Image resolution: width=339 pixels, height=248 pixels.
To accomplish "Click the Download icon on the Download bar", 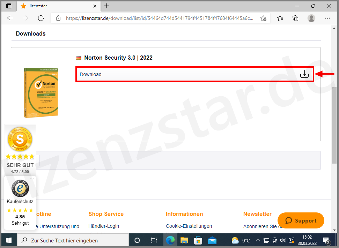I will 304,74.
